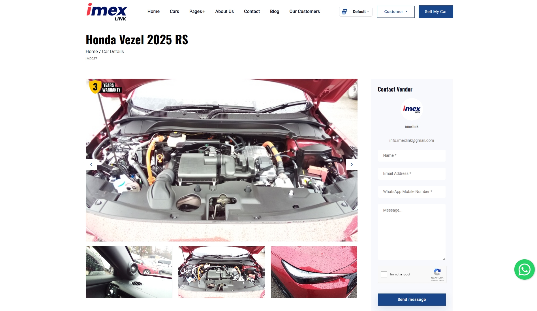The image size is (537, 311).
Task: Click the reCAPTCHA logo icon
Action: pos(437,272)
